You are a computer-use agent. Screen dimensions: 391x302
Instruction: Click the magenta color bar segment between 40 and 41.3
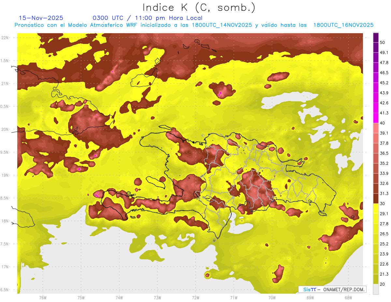click(376, 118)
